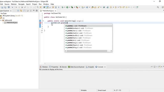Viewport: 164px width, 92px height.
Task: Click the Previous Annotation toolbar icon
Action: click(x=116, y=7)
